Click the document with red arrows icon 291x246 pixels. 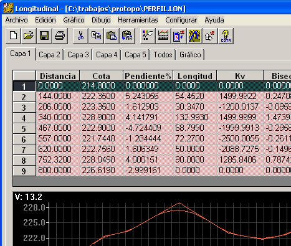tap(179, 36)
